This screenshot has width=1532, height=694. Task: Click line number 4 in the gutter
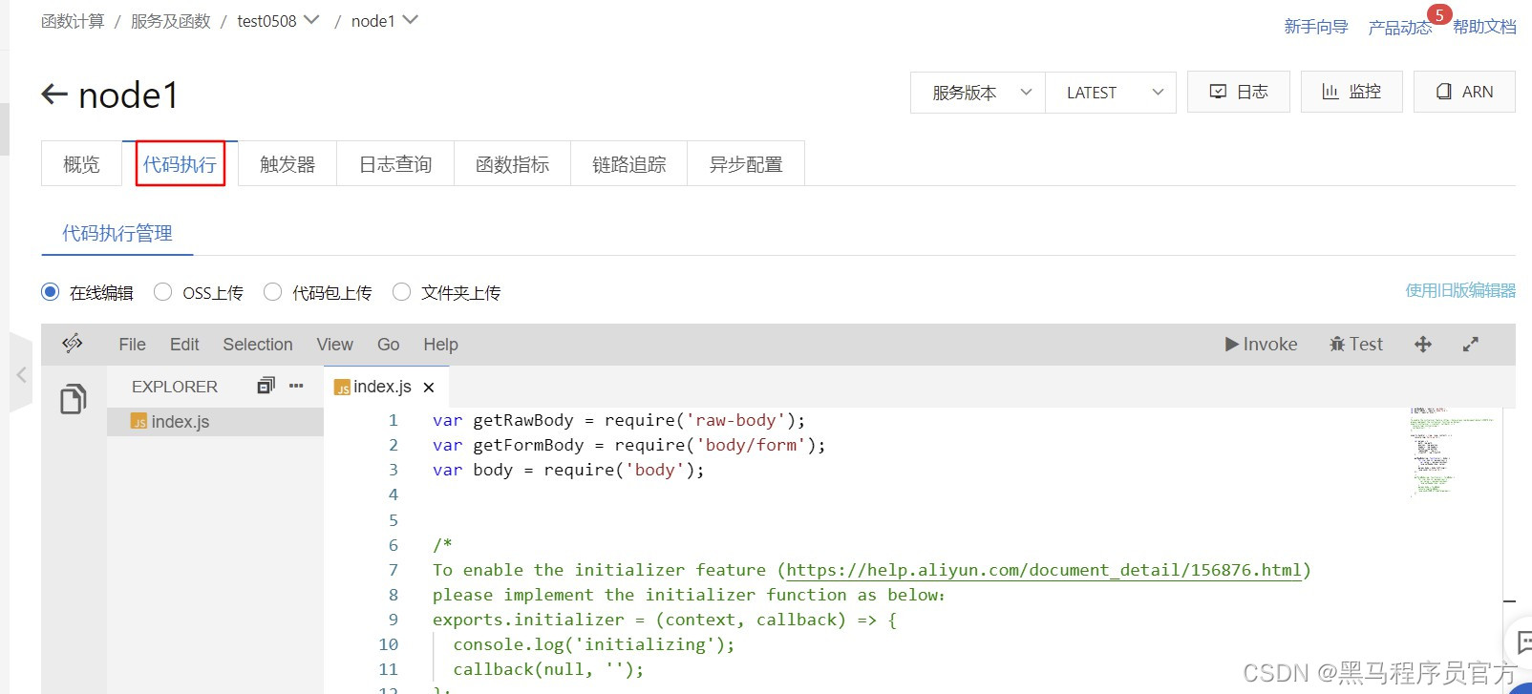[393, 494]
